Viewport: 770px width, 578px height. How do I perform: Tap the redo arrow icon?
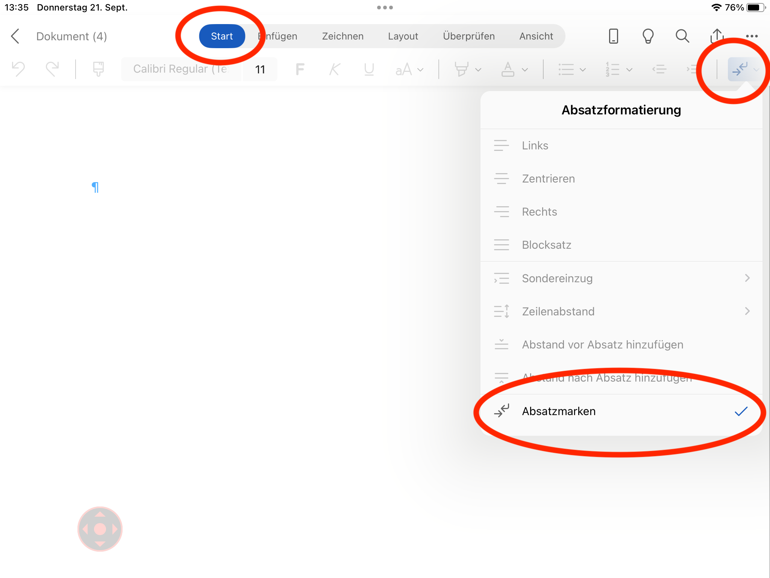click(52, 69)
